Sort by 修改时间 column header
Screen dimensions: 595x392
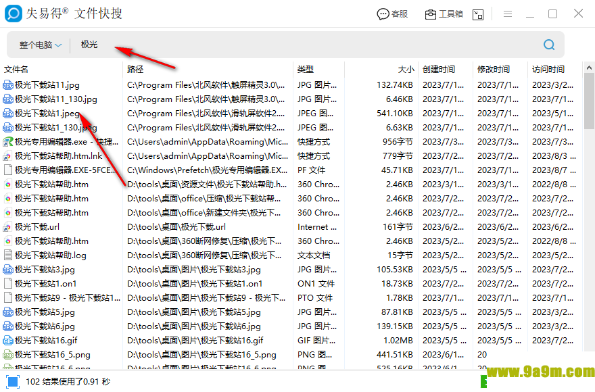point(494,70)
